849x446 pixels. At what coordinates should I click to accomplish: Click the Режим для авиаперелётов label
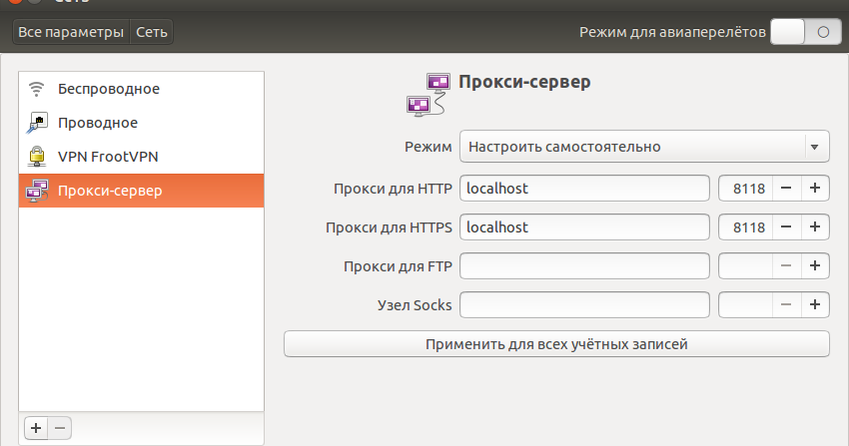672,33
